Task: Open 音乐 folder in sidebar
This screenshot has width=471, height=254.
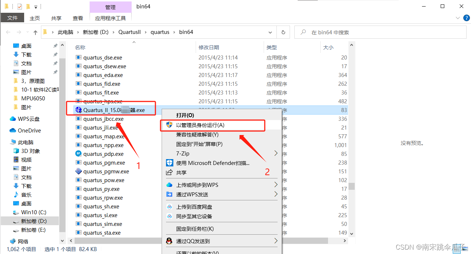Action: coord(26,195)
